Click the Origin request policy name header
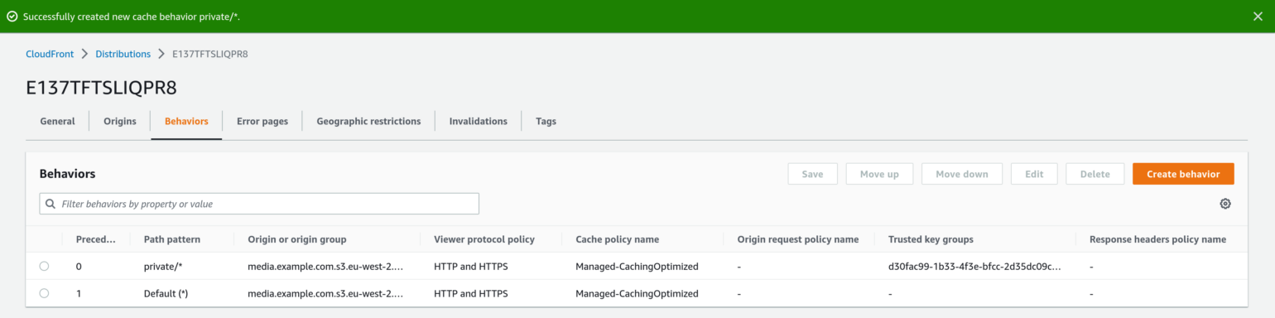The width and height of the screenshot is (1275, 318). tap(798, 239)
